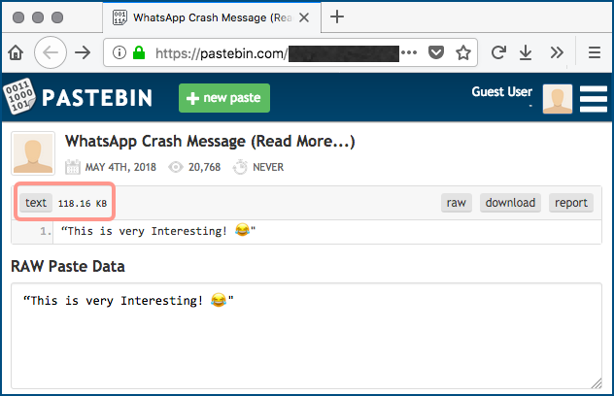The image size is (614, 396).
Task: Click the eye views icon
Action: pyautogui.click(x=176, y=167)
